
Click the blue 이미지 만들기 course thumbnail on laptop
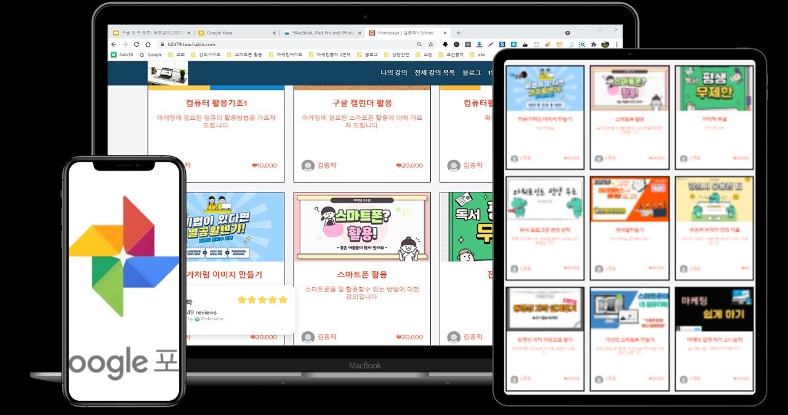tap(234, 227)
